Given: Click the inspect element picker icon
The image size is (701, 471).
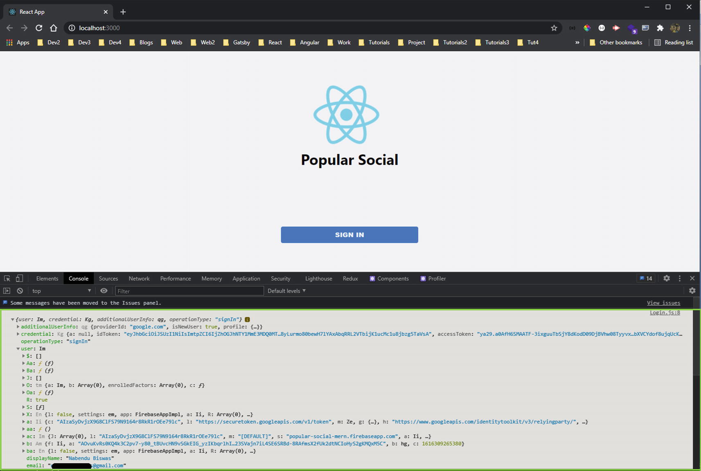Looking at the screenshot, I should tap(7, 279).
